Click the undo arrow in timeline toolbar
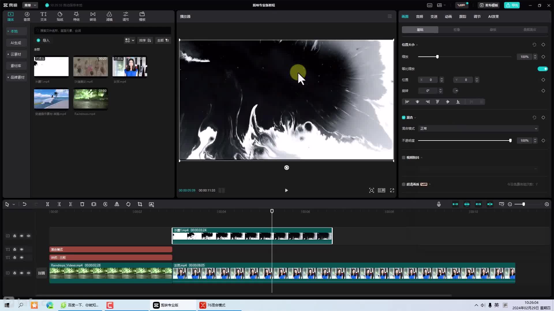Screen dimensions: 554x311 click(x=25, y=204)
